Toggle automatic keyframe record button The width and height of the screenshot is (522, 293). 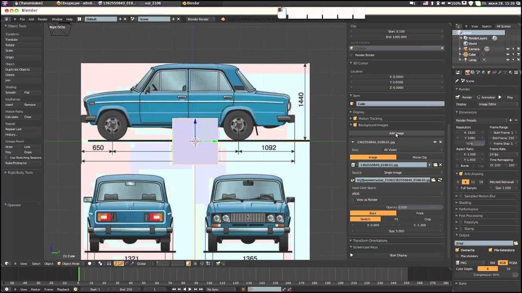coord(243,289)
